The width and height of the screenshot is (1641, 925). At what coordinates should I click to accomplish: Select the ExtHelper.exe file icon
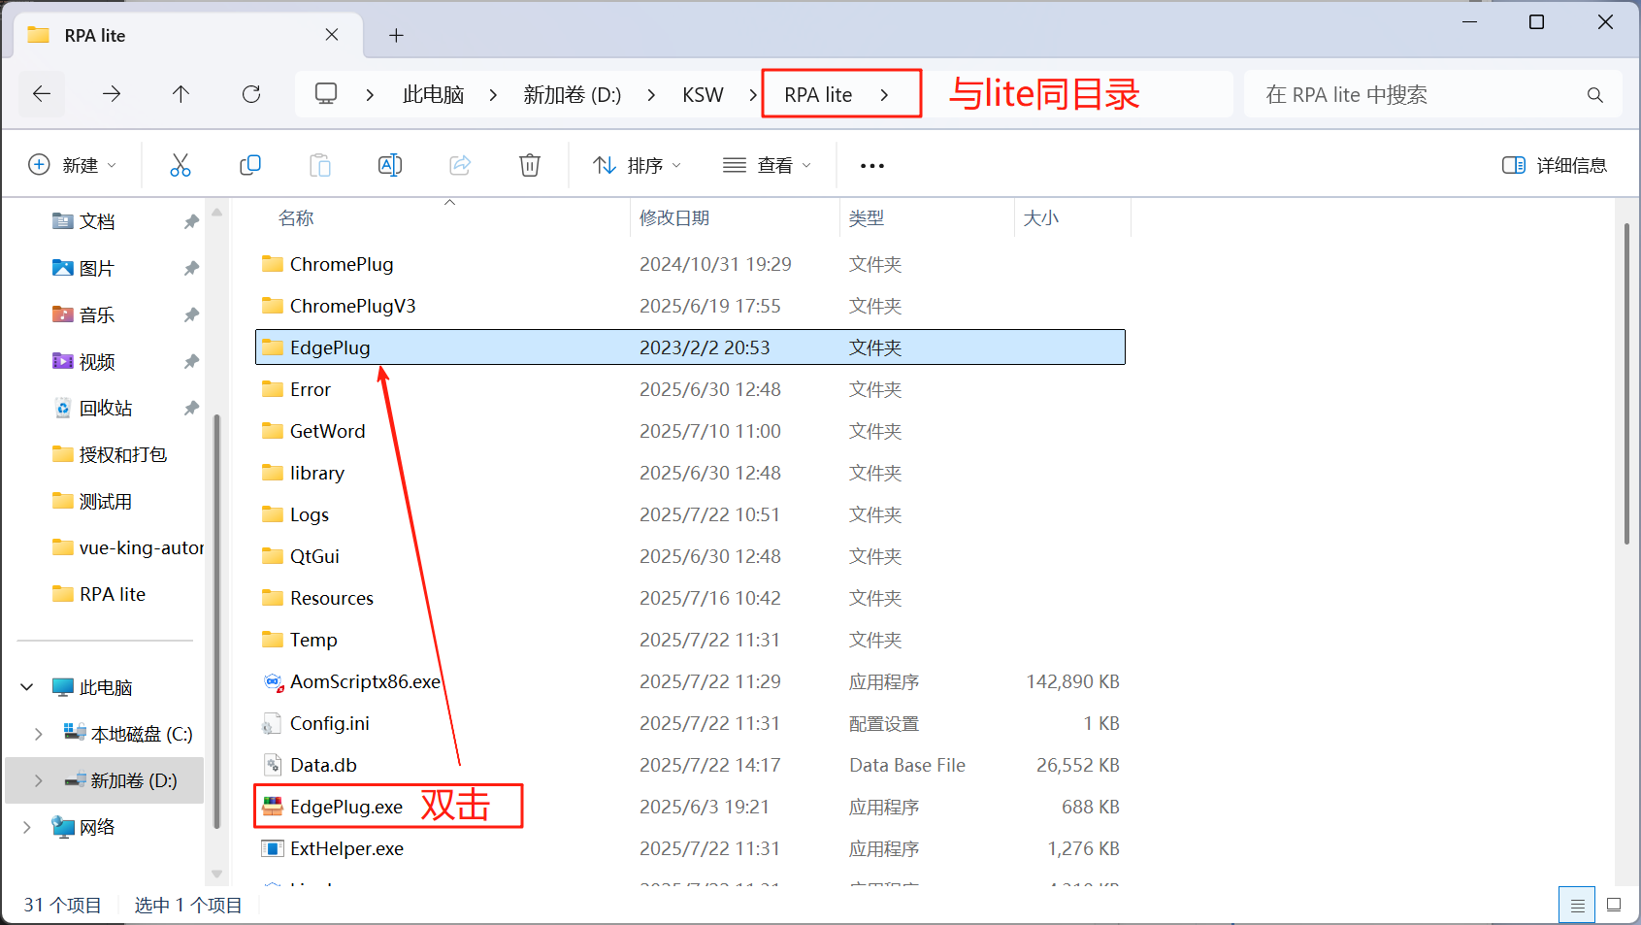[273, 848]
